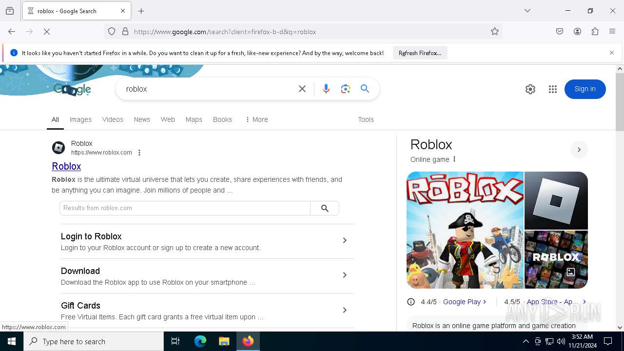The image size is (624, 351).
Task: Submit roblox.com site search
Action: [325, 208]
